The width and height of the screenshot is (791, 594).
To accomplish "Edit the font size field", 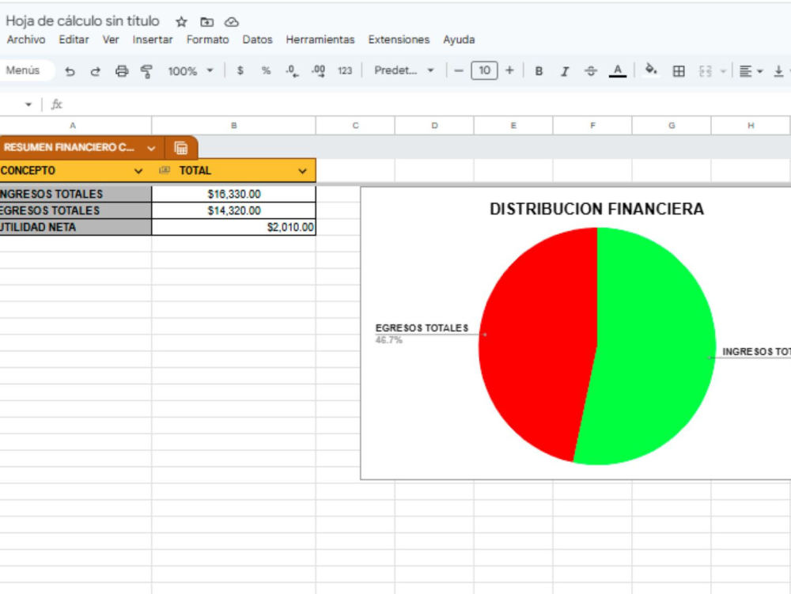I will tap(484, 70).
